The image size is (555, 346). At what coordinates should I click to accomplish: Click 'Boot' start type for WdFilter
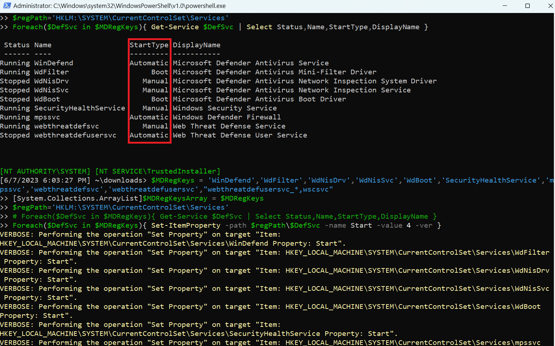tap(160, 72)
